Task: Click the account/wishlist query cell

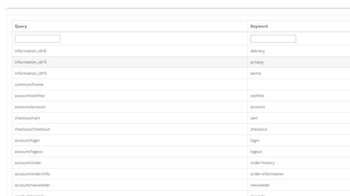Action: click(x=130, y=96)
